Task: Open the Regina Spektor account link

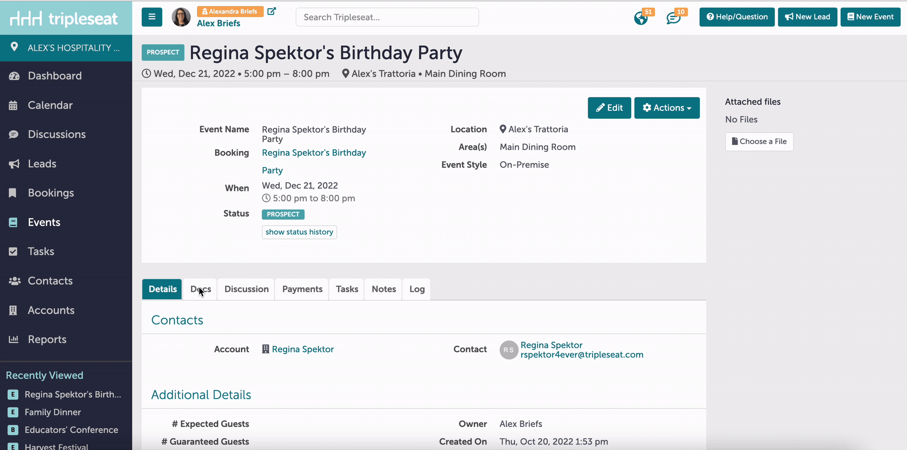Action: click(303, 349)
